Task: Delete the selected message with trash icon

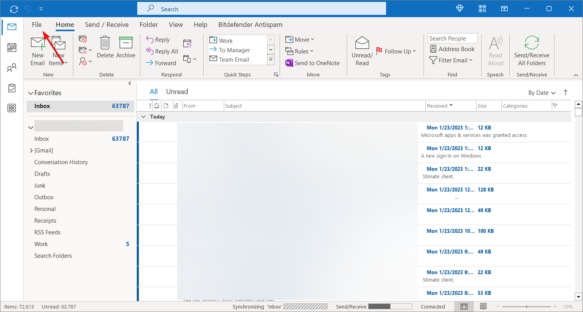Action: [x=105, y=47]
